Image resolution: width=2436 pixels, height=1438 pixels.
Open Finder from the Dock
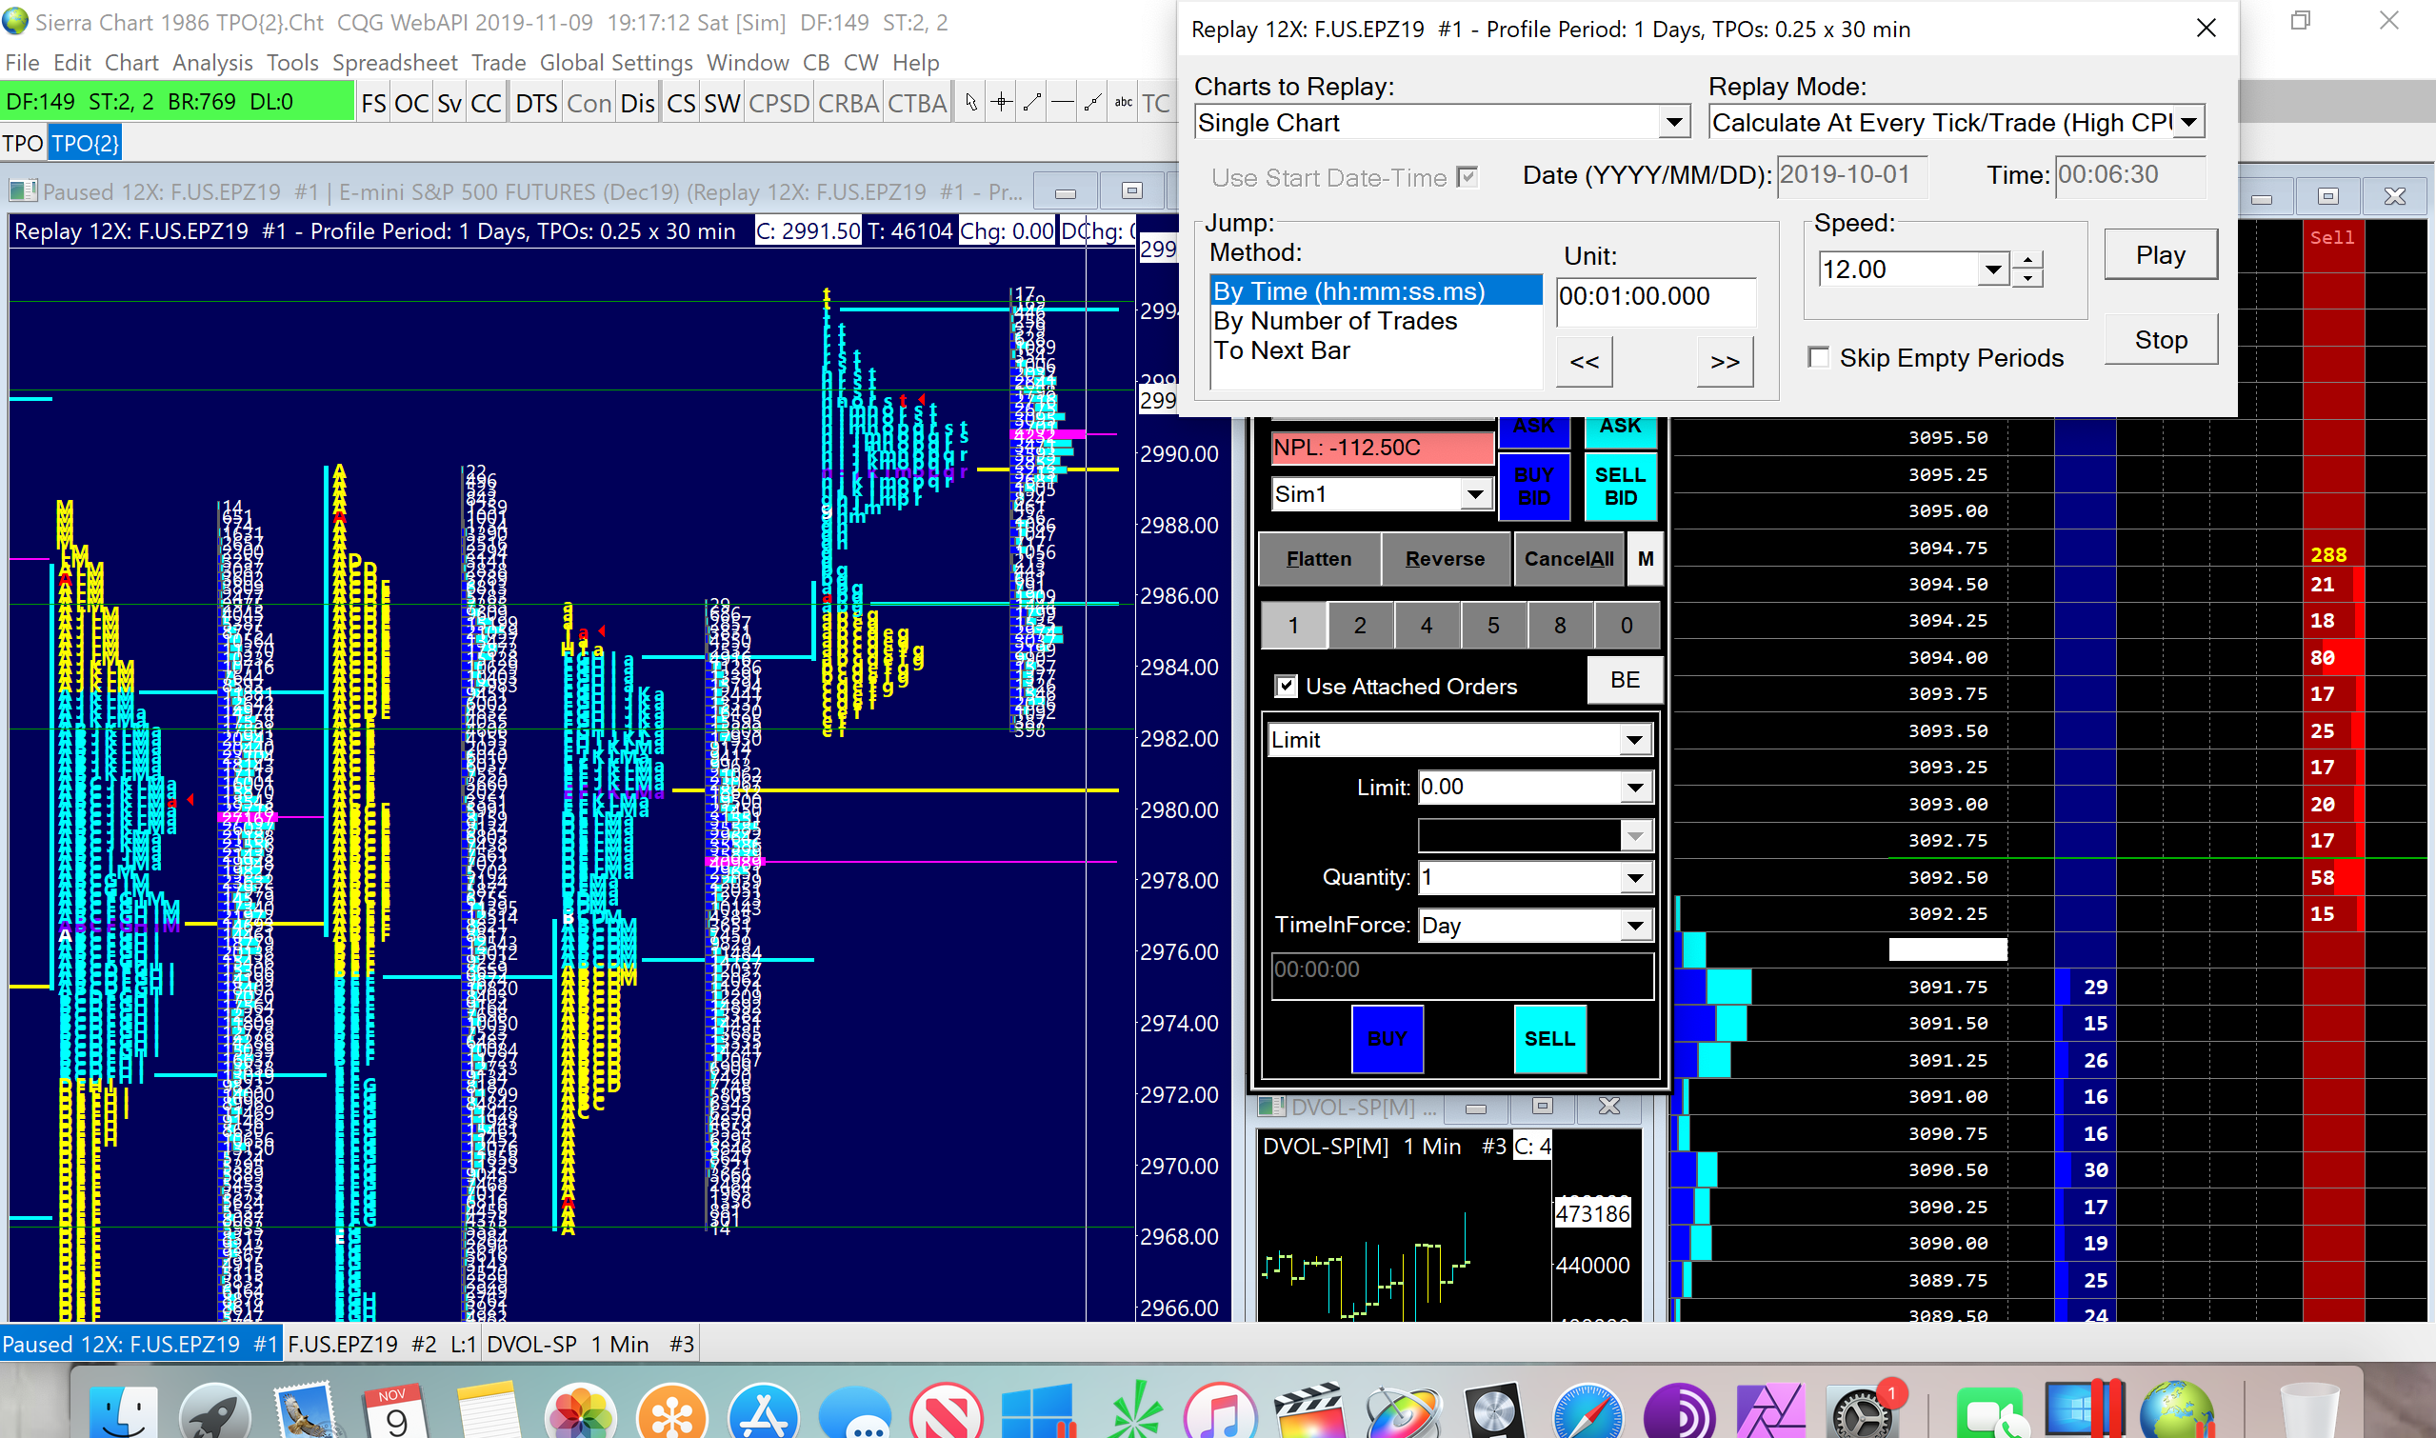point(123,1413)
